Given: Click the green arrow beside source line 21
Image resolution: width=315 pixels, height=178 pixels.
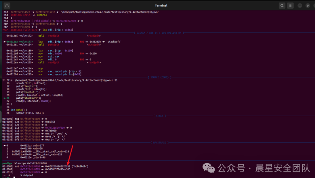Looking at the screenshot, I should [x=4, y=98].
